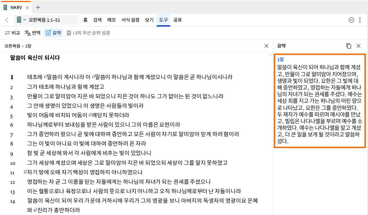The image size is (368, 215).
Task: Open footnote 2) in verse 5
Action: pyautogui.click(x=90, y=115)
